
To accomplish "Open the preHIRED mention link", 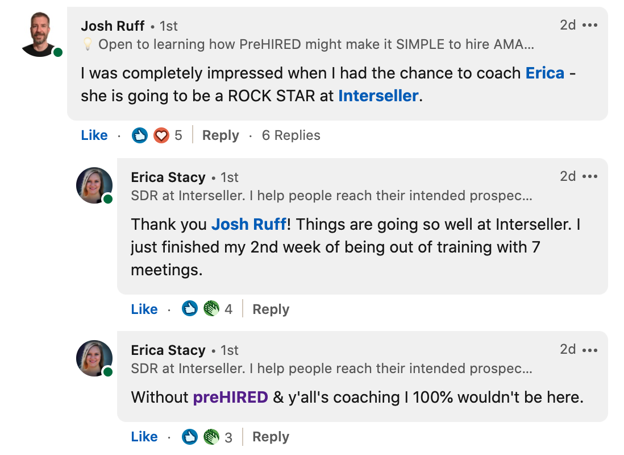I will coord(230,397).
